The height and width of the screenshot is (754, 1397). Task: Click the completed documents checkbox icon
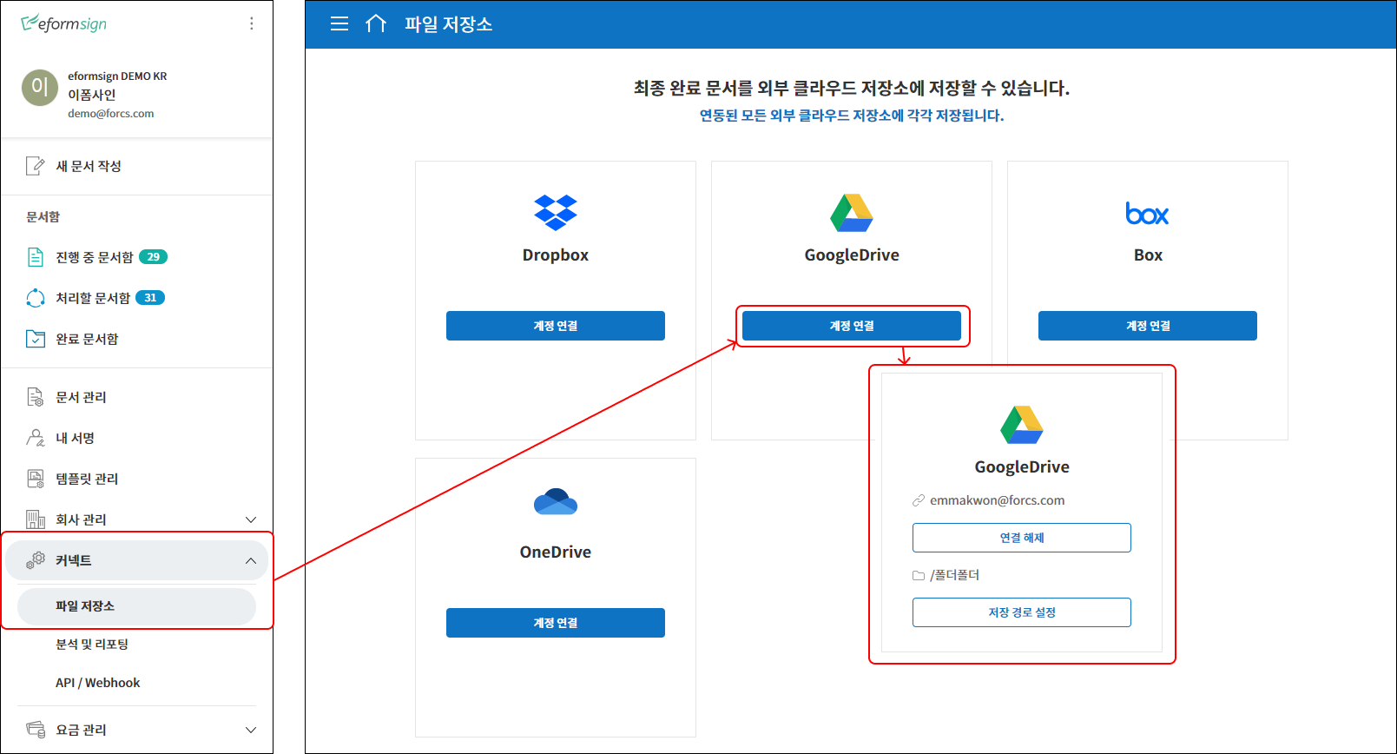tap(36, 339)
